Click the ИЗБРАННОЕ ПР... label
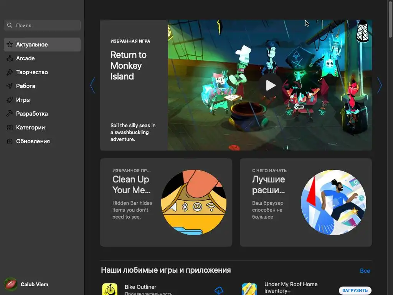Screen dimensions: 393x295 click(x=131, y=171)
